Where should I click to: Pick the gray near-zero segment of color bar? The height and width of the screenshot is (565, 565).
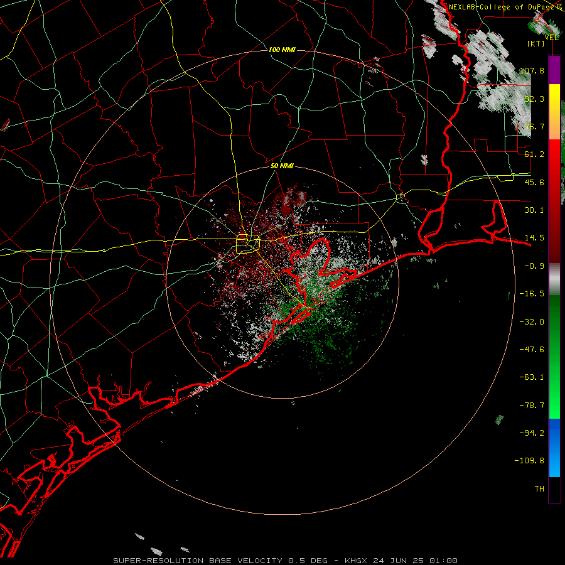[x=554, y=279]
